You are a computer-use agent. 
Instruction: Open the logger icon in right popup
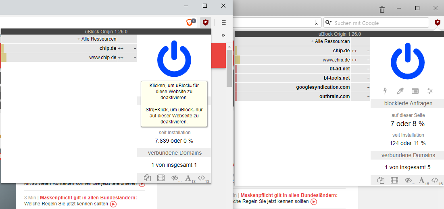(x=415, y=91)
